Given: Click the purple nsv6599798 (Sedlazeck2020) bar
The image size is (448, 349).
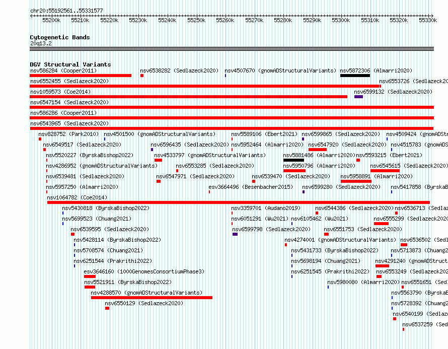Looking at the screenshot, I should tap(235, 234).
